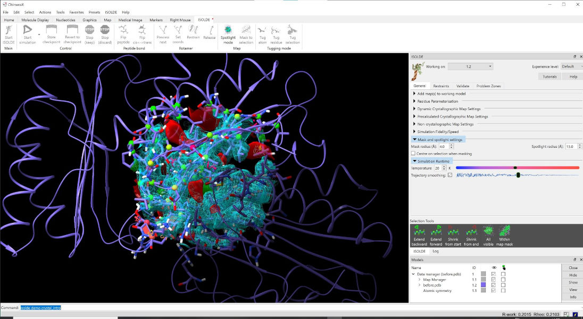Click into the Command input field
583x319 pixels.
(x=301, y=308)
